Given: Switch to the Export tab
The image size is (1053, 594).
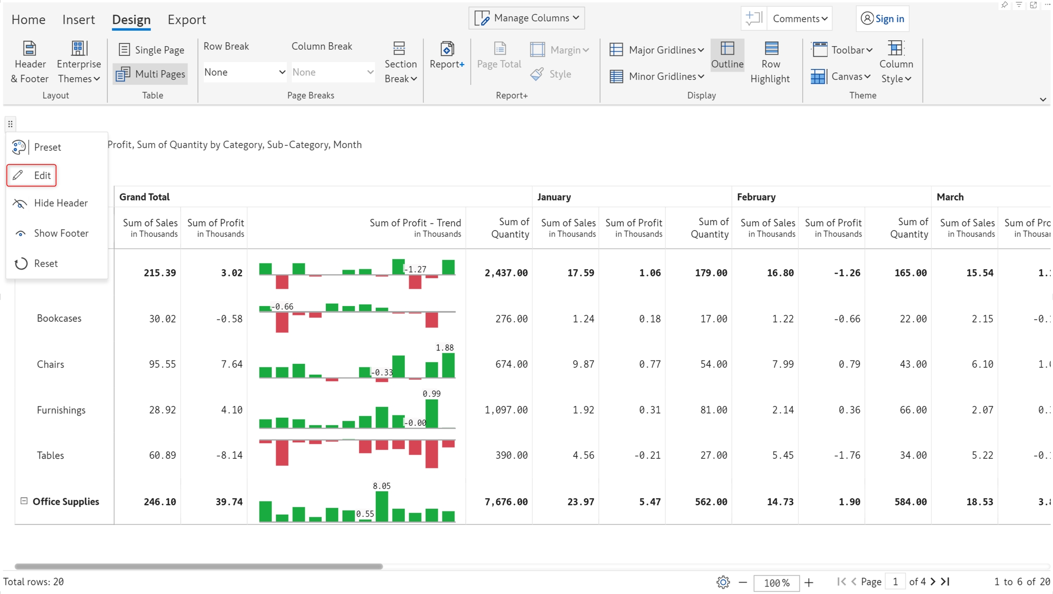Looking at the screenshot, I should click(x=186, y=20).
